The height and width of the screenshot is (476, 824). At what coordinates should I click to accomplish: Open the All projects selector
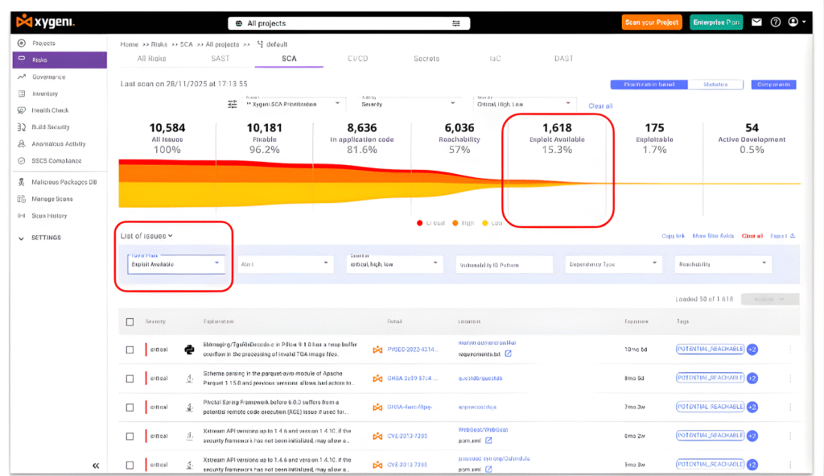point(349,23)
